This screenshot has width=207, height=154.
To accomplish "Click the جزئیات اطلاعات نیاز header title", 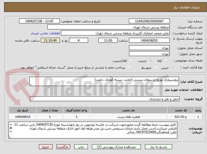I will pos(187,7).
